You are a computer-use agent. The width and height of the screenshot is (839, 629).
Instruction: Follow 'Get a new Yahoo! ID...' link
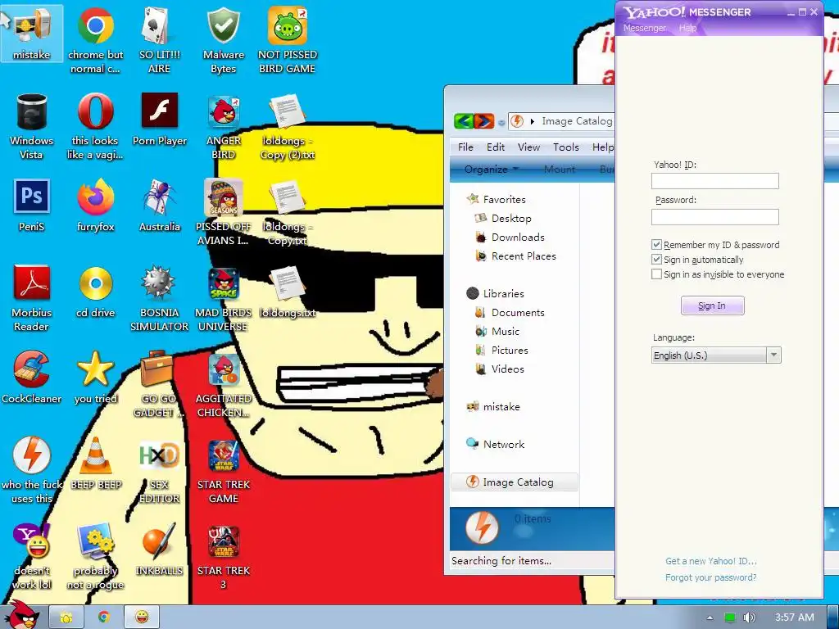[x=710, y=561]
